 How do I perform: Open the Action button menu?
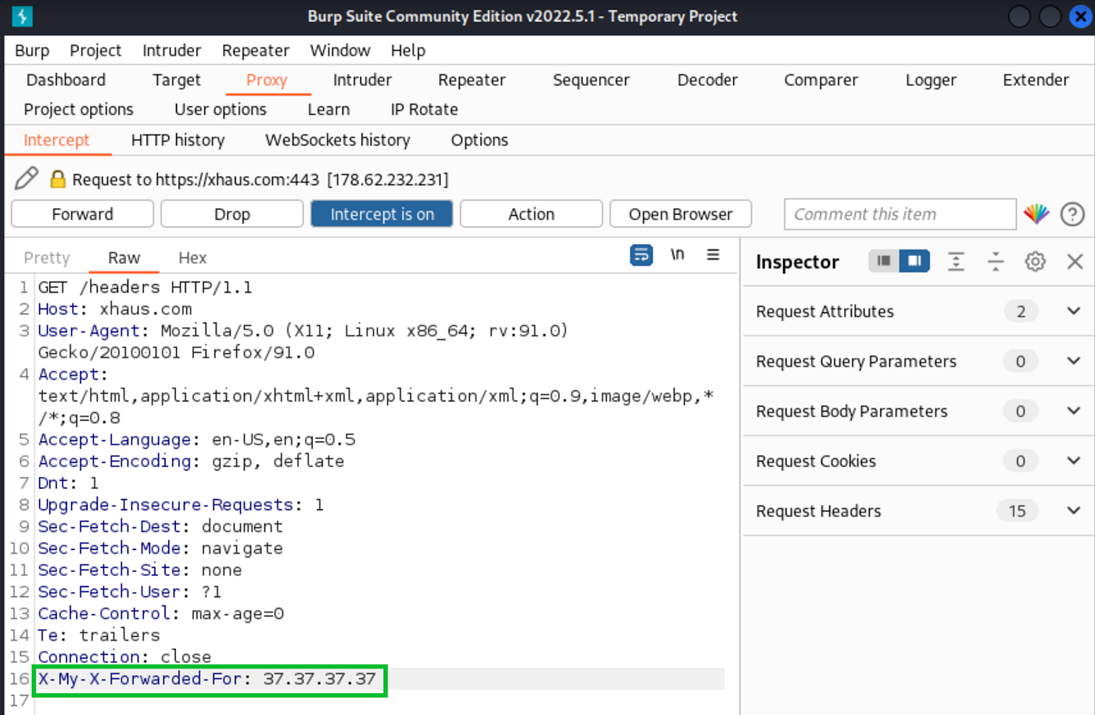(531, 214)
